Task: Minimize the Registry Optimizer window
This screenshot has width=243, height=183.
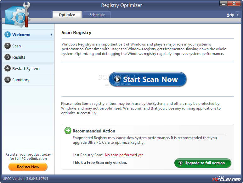Action: coord(223,3)
